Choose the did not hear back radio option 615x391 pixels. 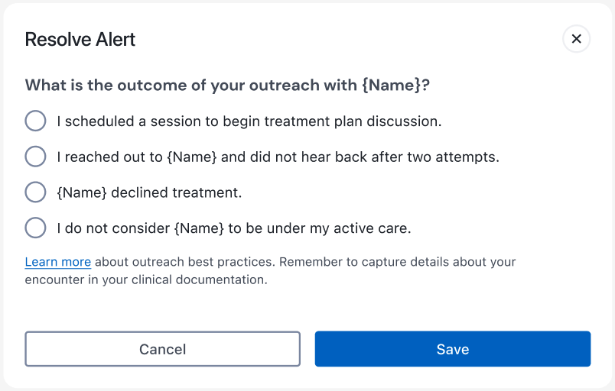[36, 157]
